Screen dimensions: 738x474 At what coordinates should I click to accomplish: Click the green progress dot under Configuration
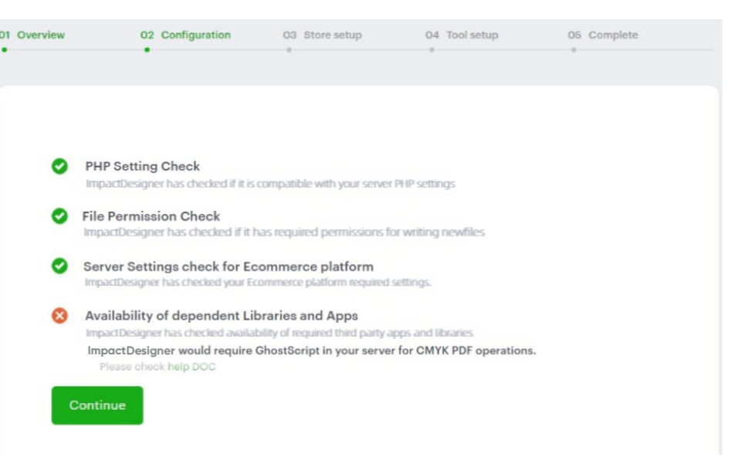(x=147, y=50)
